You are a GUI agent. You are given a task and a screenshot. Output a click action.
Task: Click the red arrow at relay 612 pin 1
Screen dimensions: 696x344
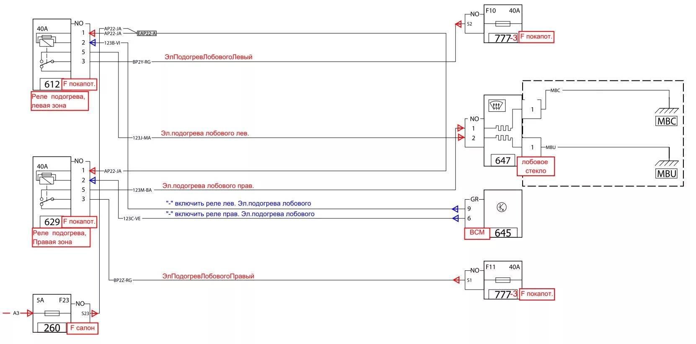click(92, 33)
